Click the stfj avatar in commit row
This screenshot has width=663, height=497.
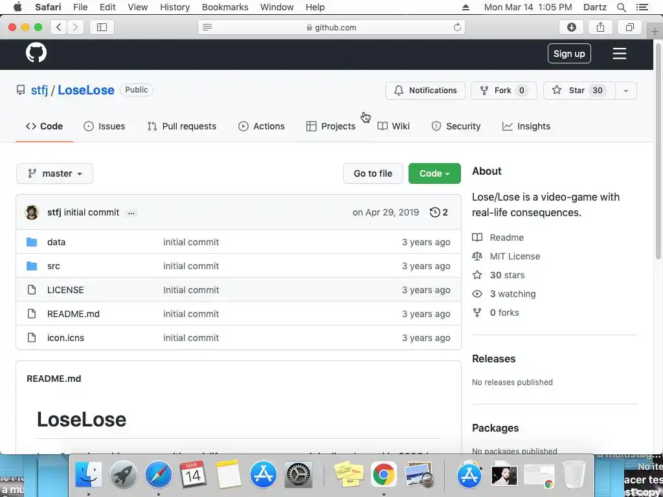click(x=32, y=212)
